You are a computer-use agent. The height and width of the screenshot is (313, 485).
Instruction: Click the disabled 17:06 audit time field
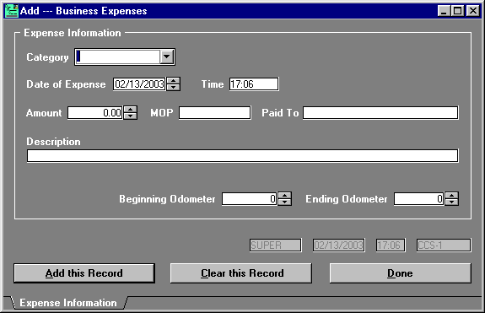[391, 246]
